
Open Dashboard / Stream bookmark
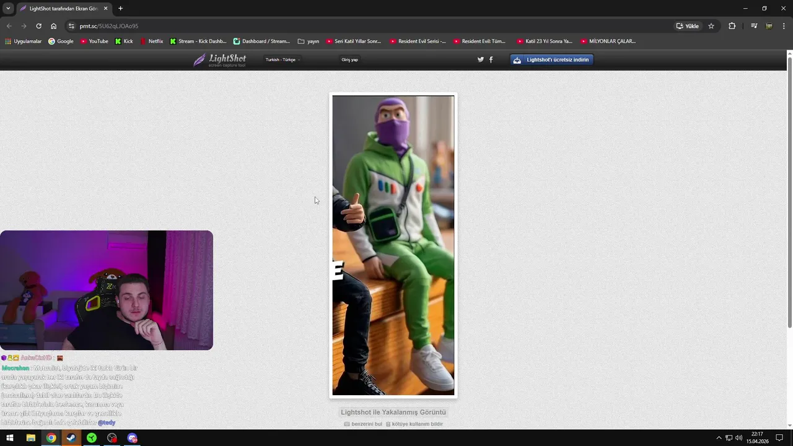click(x=261, y=42)
